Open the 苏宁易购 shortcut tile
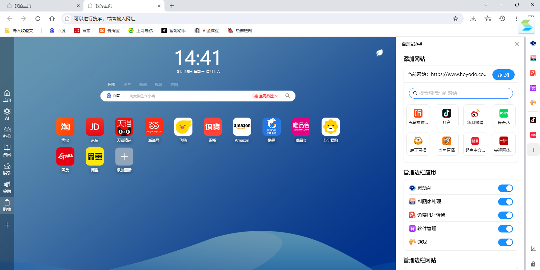This screenshot has height=270, width=540. (331, 127)
